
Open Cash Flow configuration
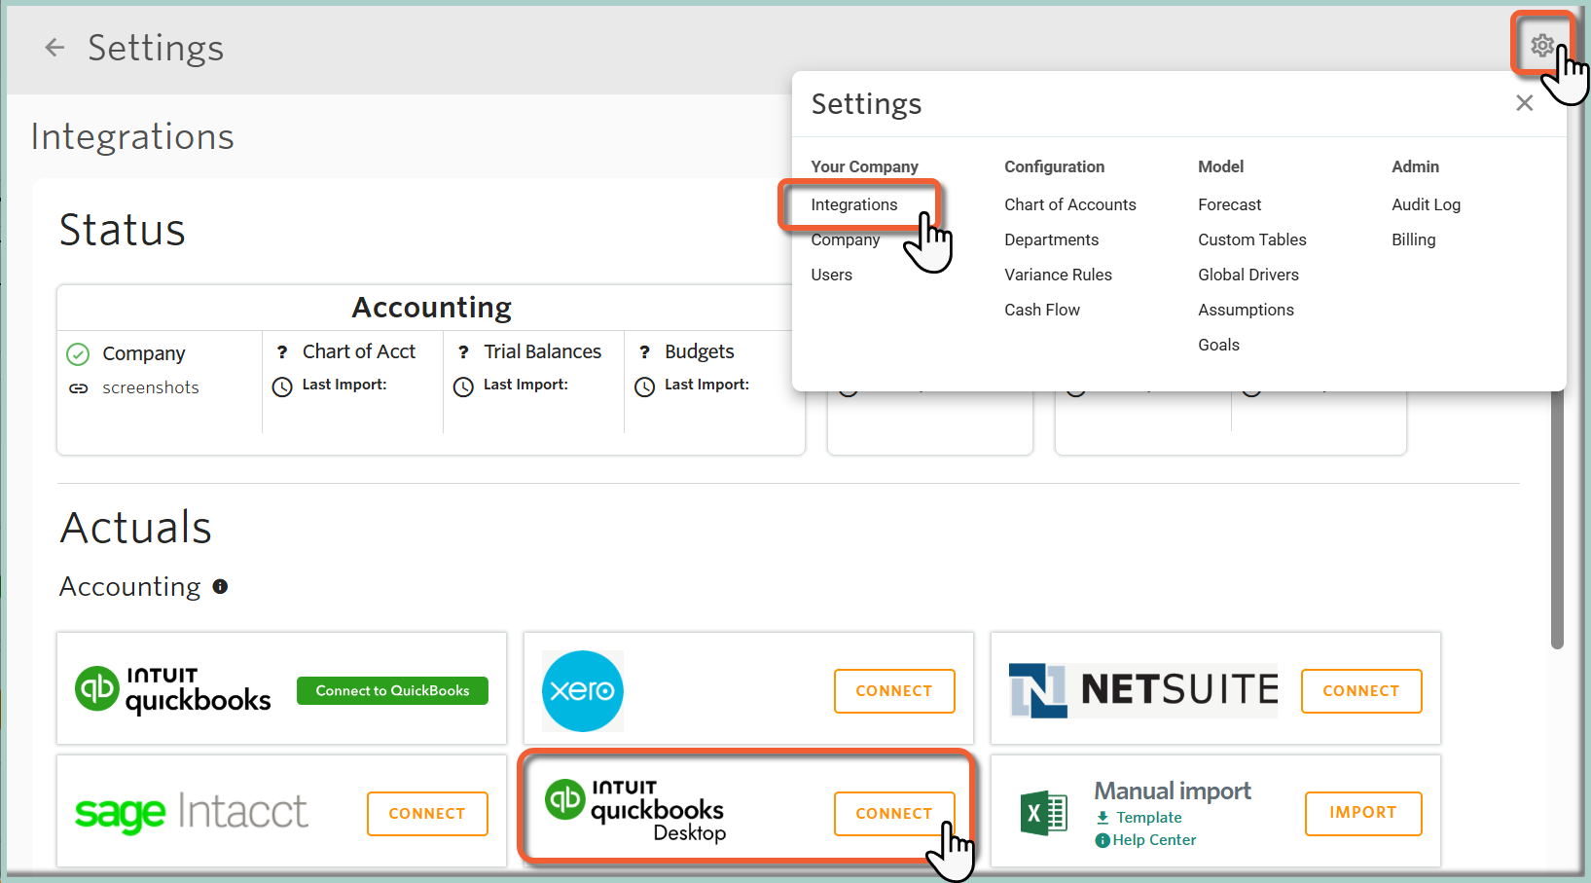1042,310
